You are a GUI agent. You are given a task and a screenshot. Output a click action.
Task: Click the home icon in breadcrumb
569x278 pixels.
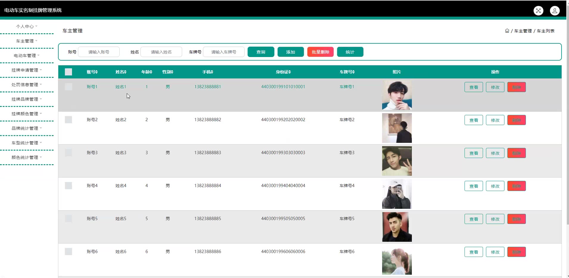(507, 31)
